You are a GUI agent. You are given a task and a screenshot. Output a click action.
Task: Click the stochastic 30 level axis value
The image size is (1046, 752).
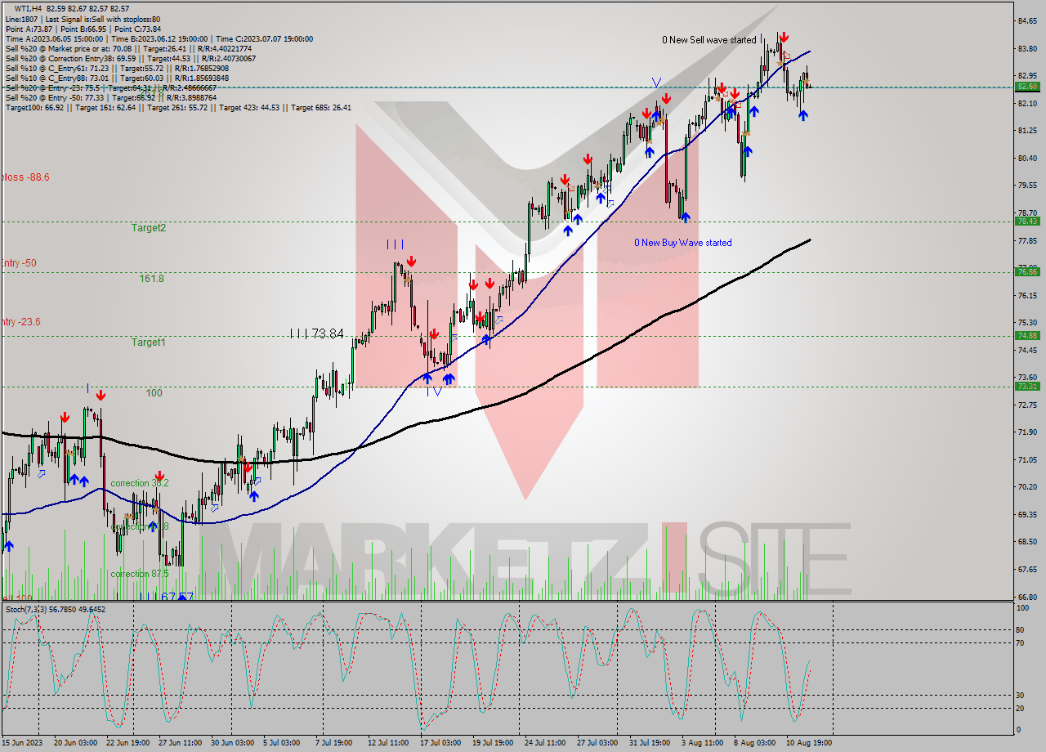tap(1020, 695)
